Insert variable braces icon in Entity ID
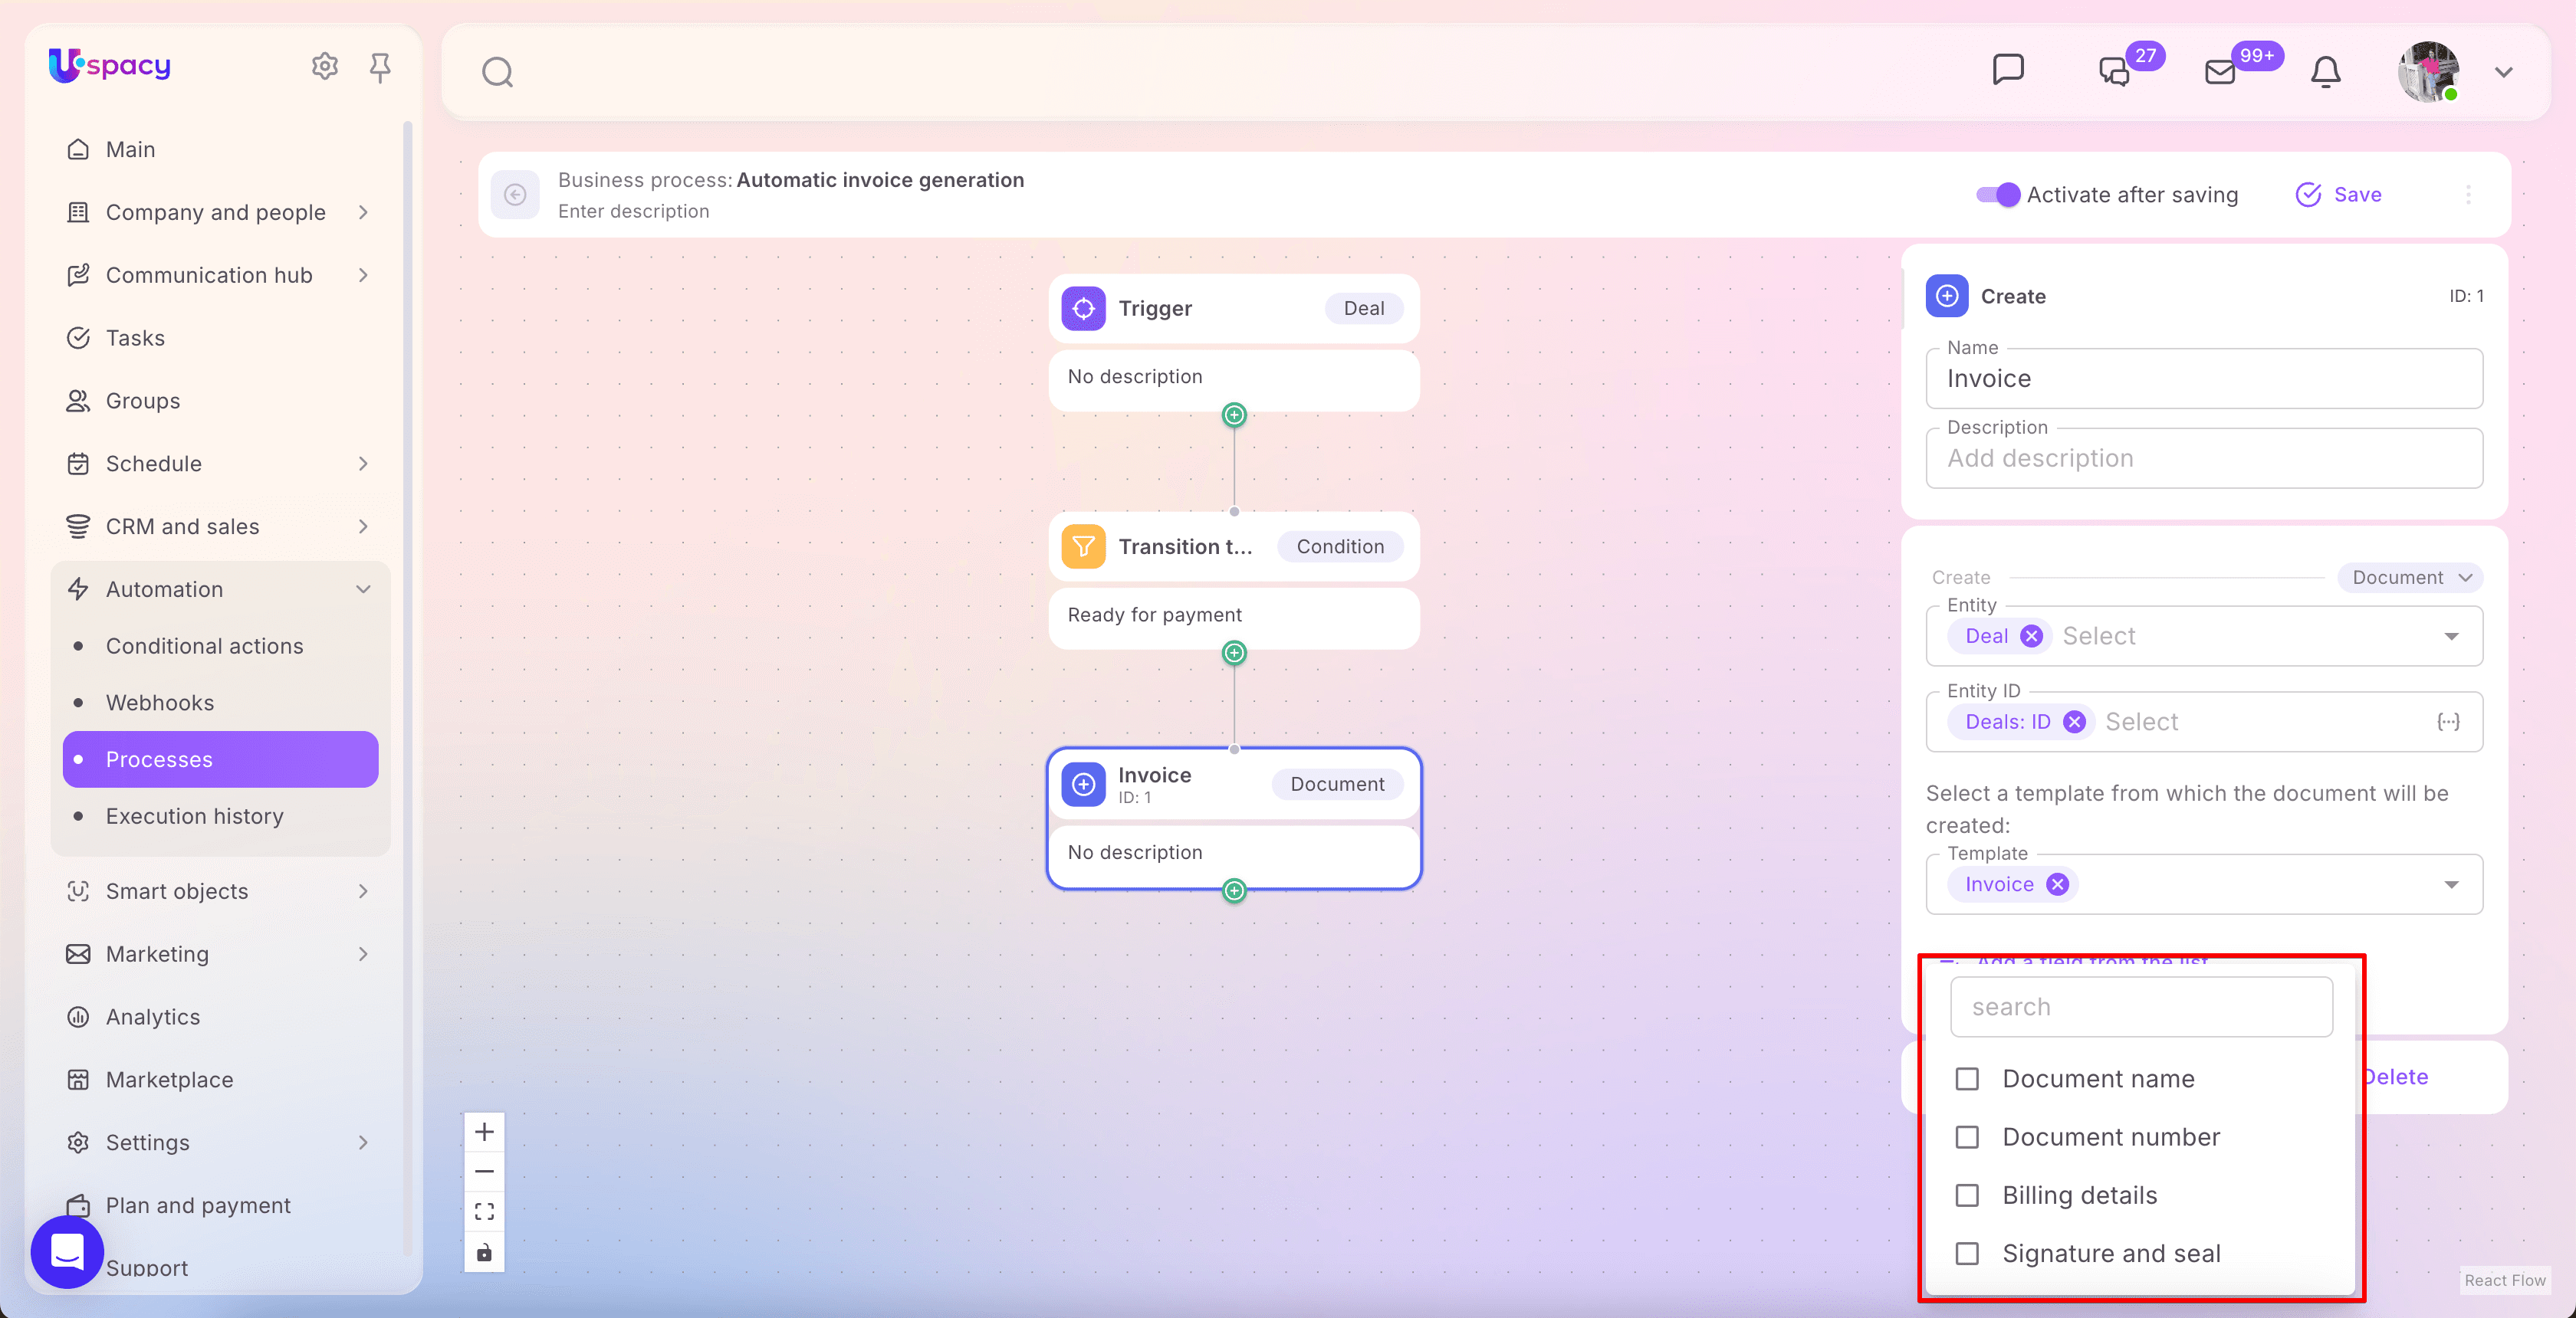The height and width of the screenshot is (1318, 2576). (2448, 722)
